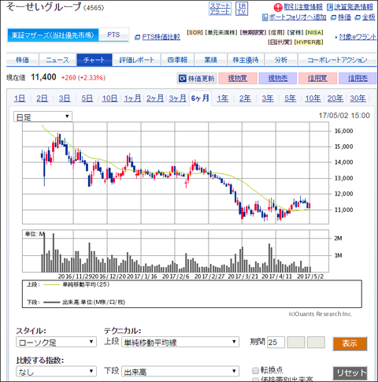Select the 30年 chart period
Screen dimensions: 378x382
tap(358, 98)
